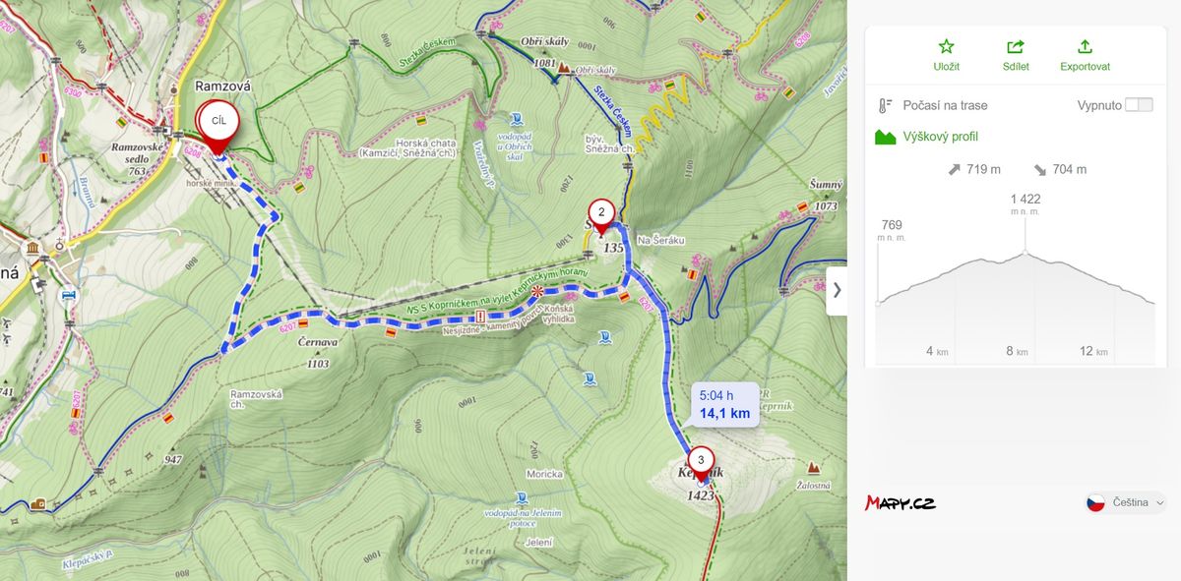Click the Obří skály peak icon
This screenshot has width=1181, height=581.
coord(564,70)
